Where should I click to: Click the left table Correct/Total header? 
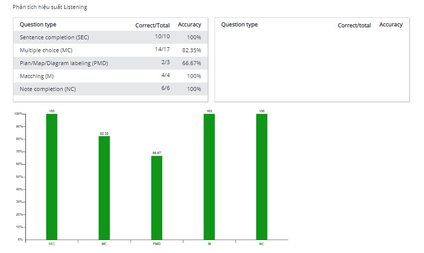coord(152,25)
